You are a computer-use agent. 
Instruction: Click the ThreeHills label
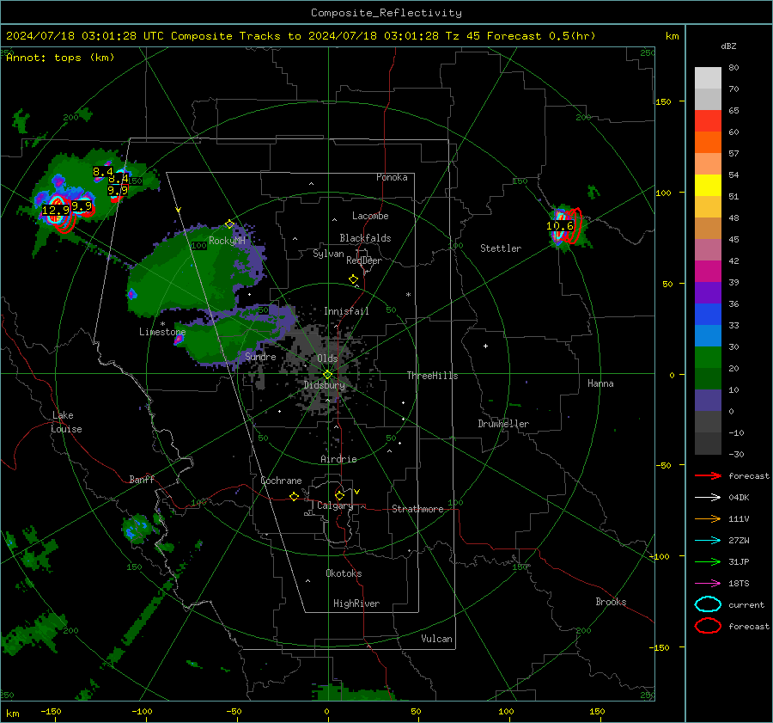432,376
